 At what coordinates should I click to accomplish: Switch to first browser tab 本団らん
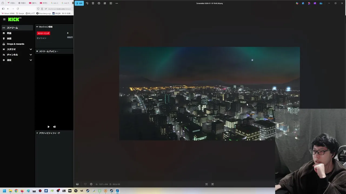pyautogui.click(x=11, y=3)
